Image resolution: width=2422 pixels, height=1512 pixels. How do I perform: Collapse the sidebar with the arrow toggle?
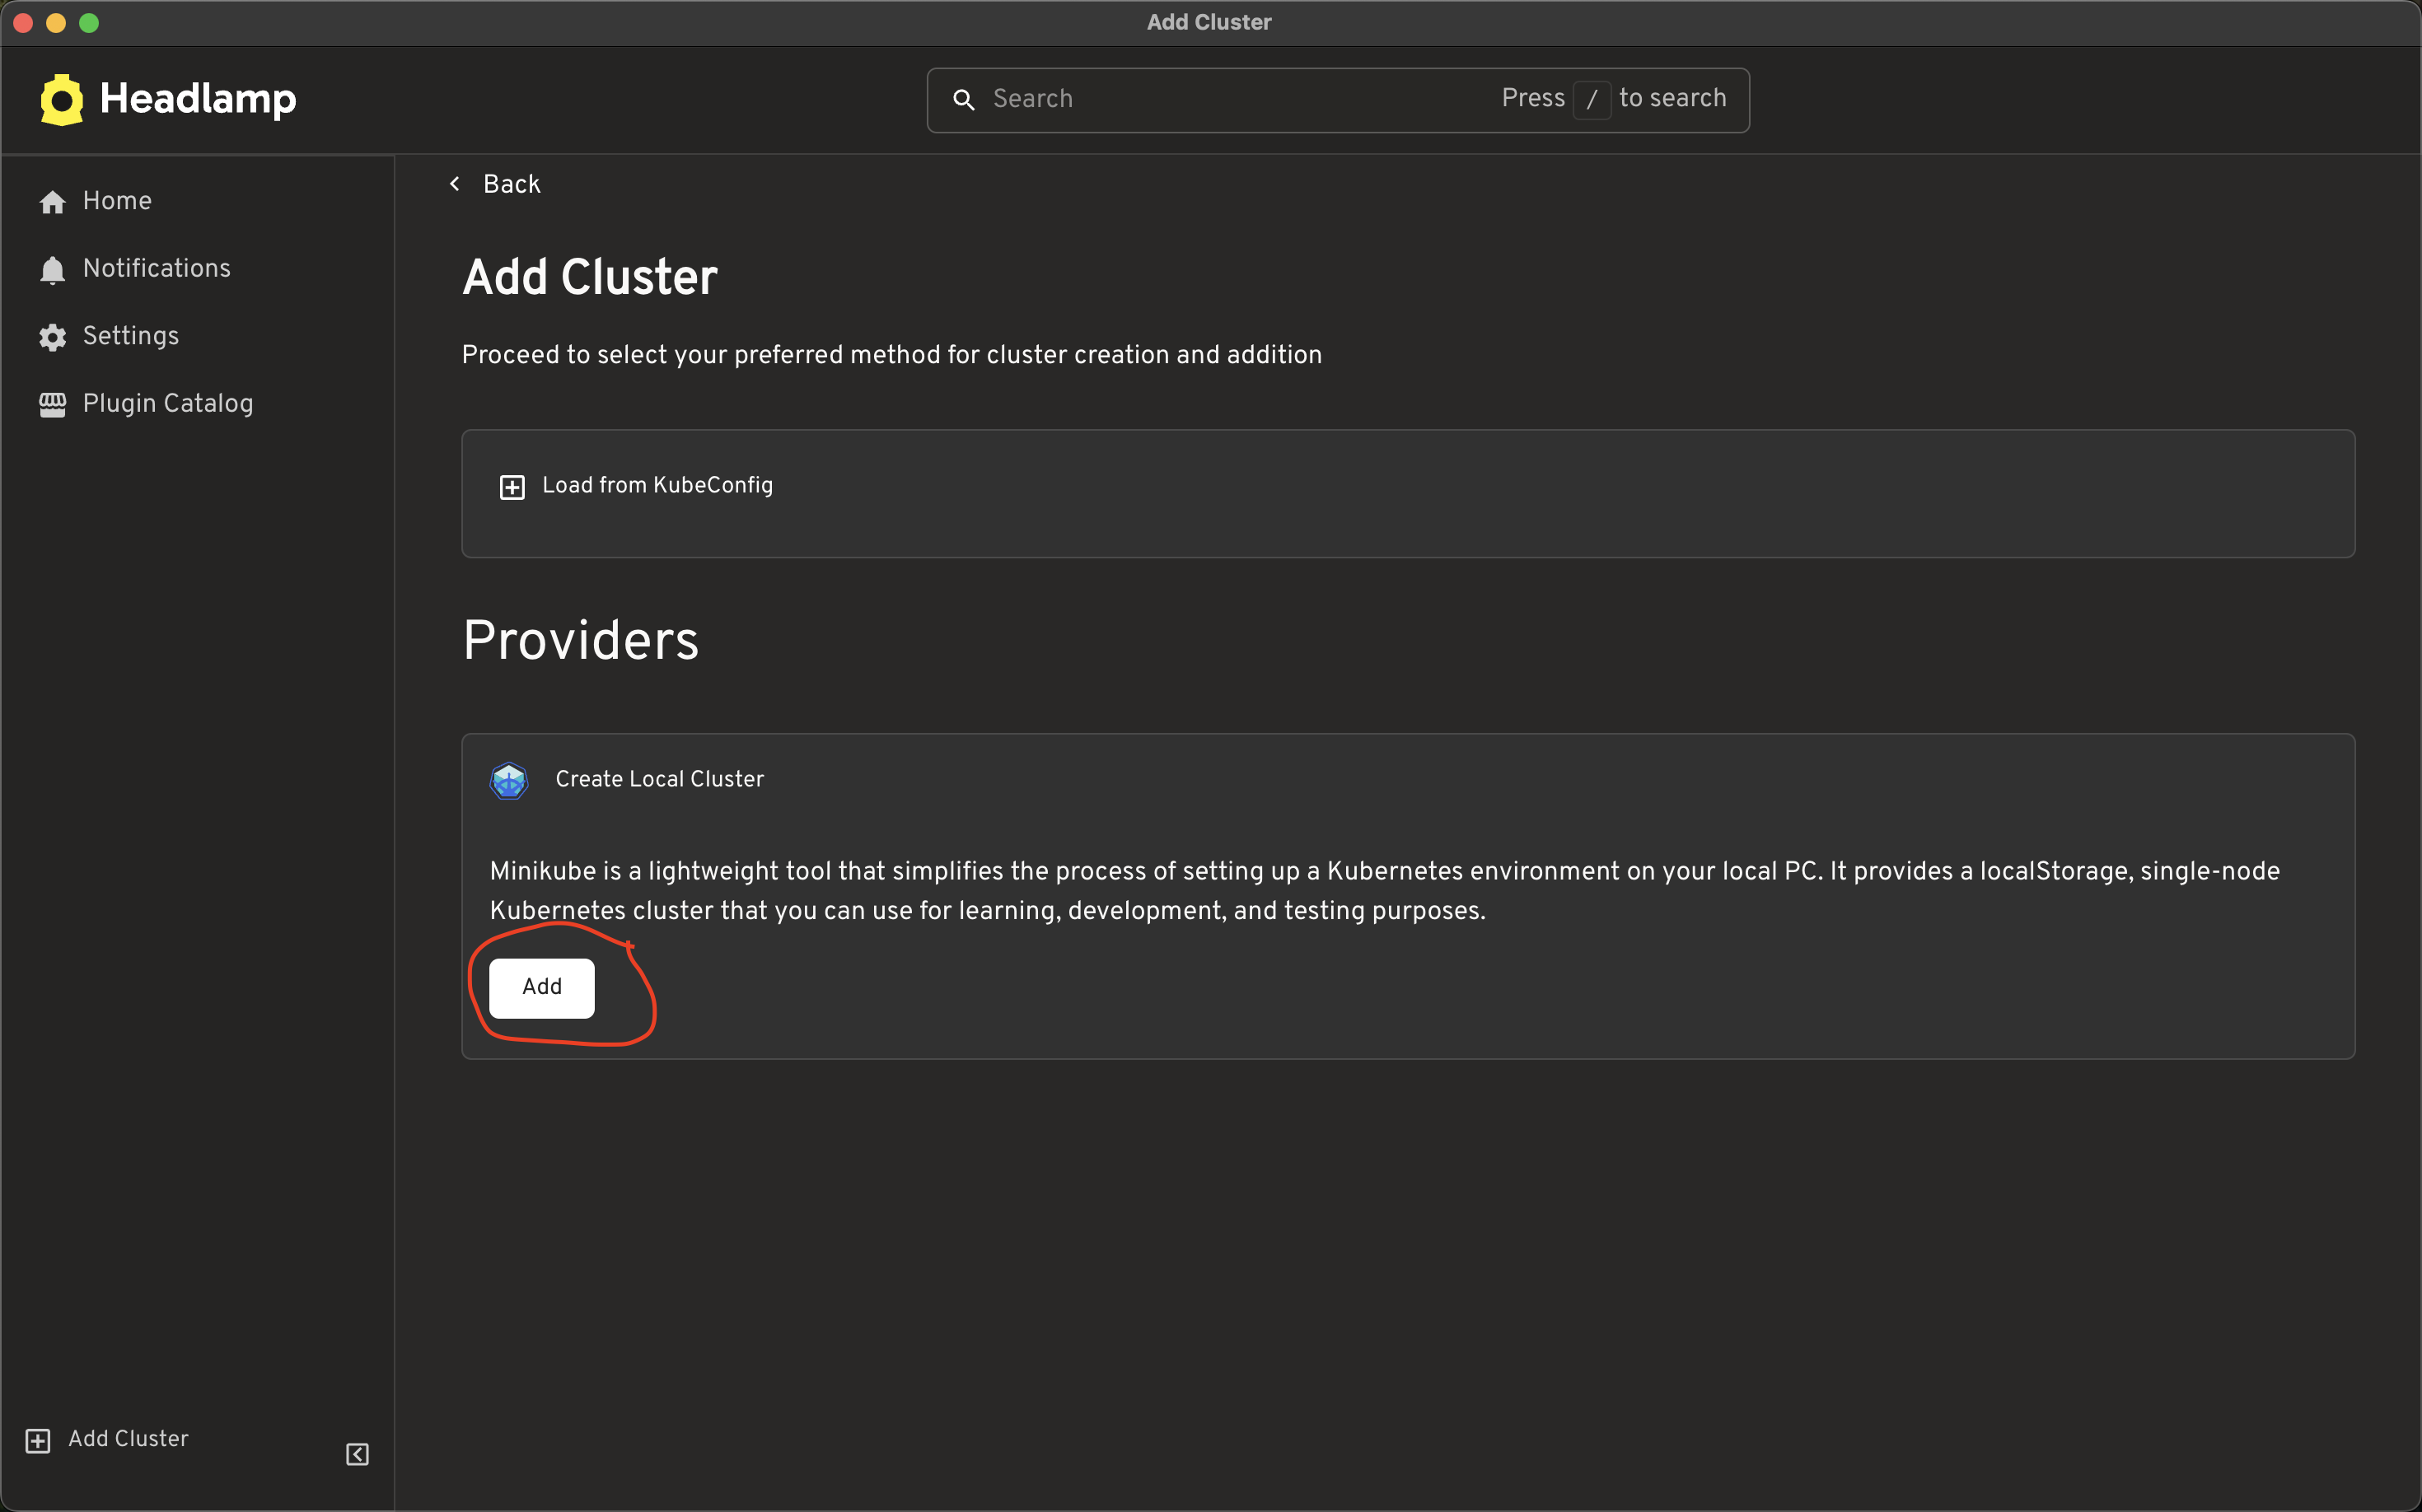click(x=356, y=1454)
